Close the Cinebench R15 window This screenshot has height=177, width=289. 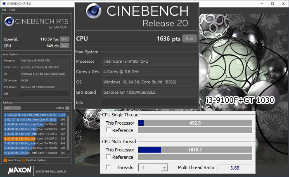(x=283, y=3)
